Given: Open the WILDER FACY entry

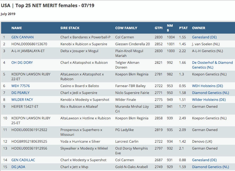Looking at the screenshot, I should tap(22, 100).
